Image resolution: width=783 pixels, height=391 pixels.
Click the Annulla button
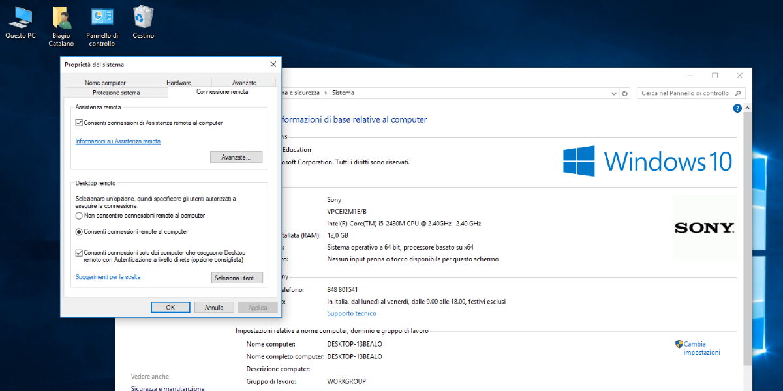point(214,307)
